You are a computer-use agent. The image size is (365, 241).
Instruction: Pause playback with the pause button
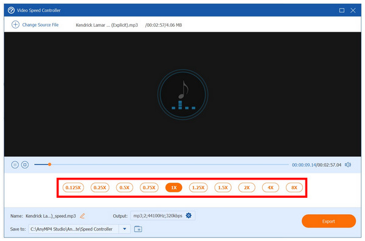tap(15, 165)
